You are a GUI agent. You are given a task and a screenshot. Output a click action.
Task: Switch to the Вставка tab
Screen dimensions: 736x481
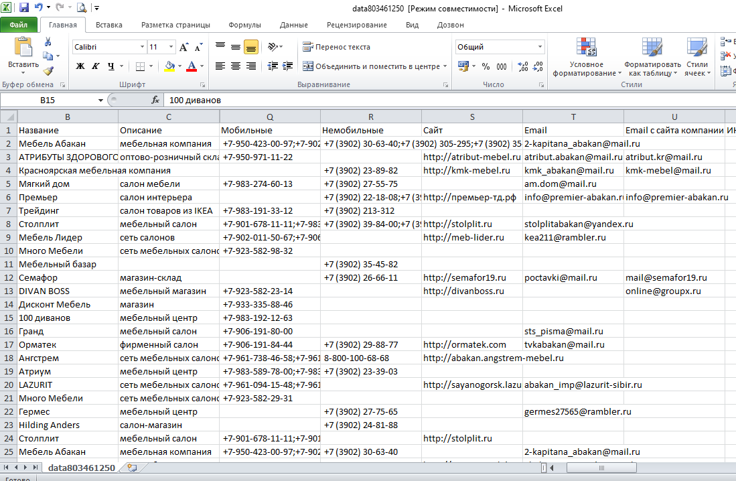tap(109, 25)
